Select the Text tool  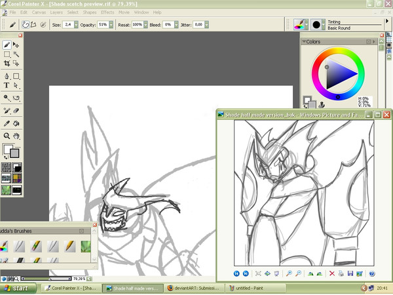(7, 85)
